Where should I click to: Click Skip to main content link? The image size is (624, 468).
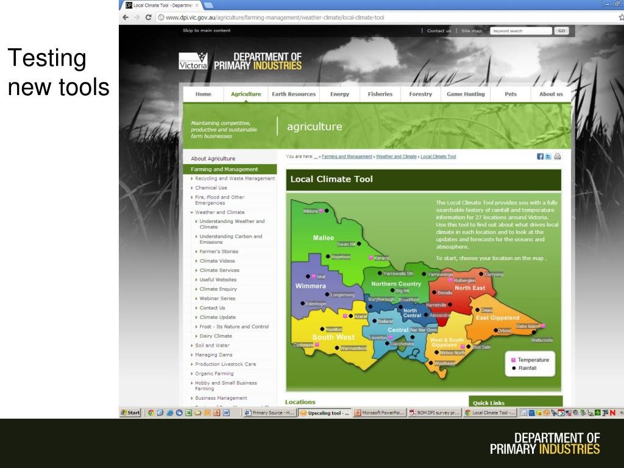click(207, 30)
